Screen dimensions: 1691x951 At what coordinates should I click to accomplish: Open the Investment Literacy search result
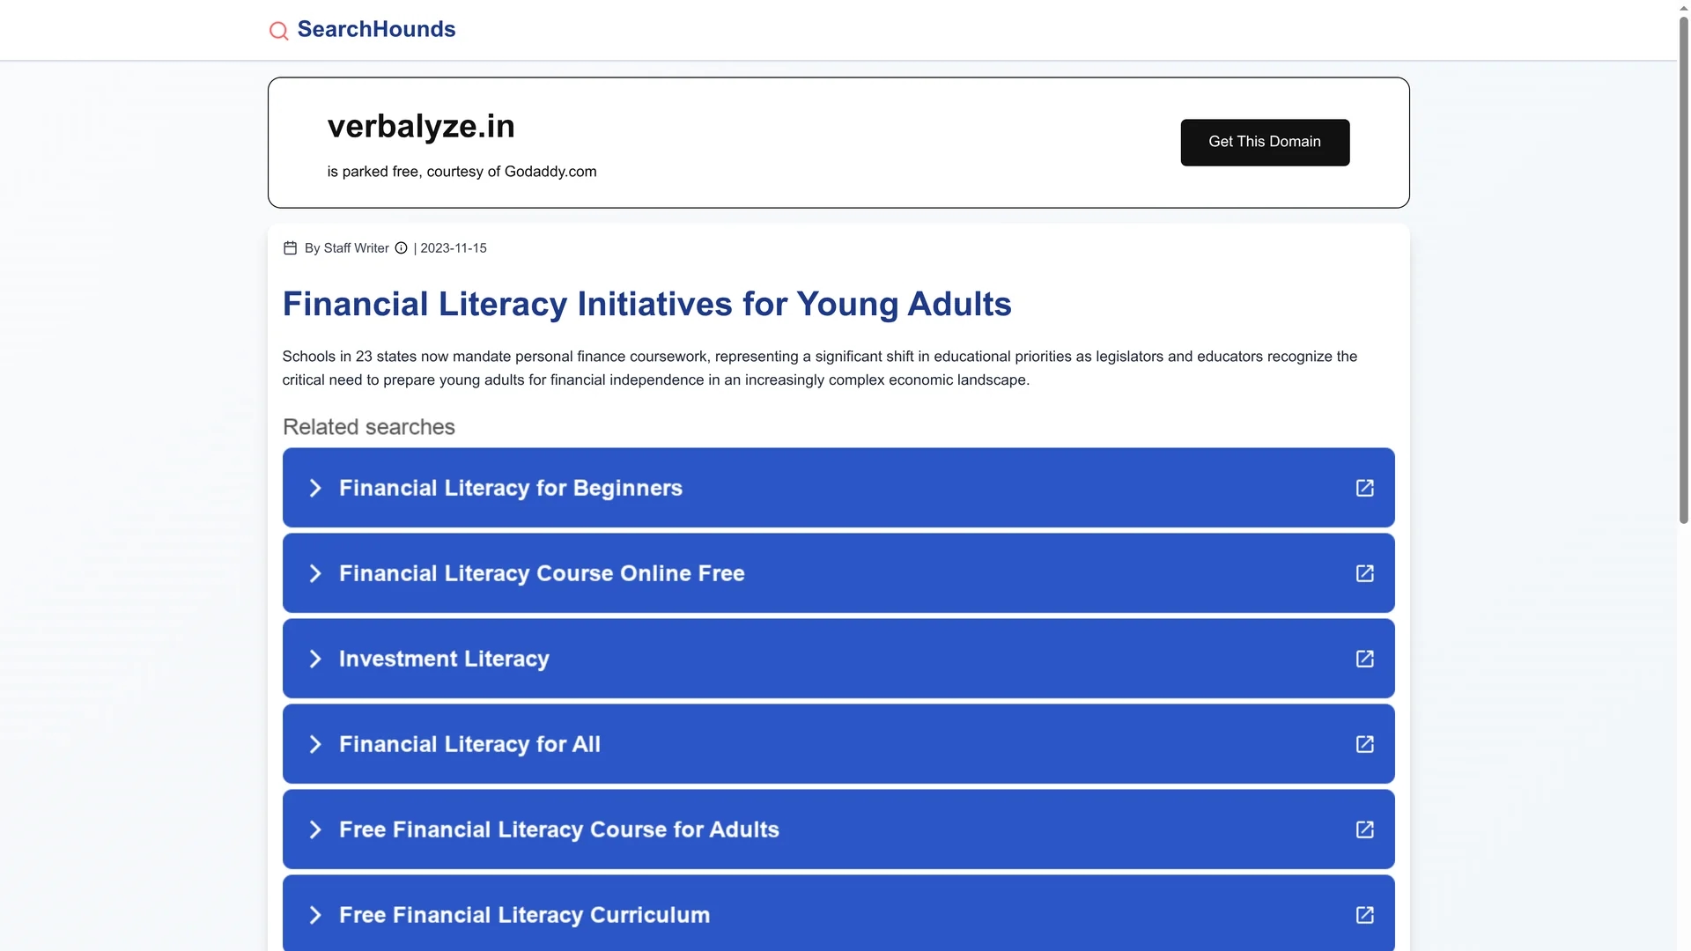click(x=838, y=659)
